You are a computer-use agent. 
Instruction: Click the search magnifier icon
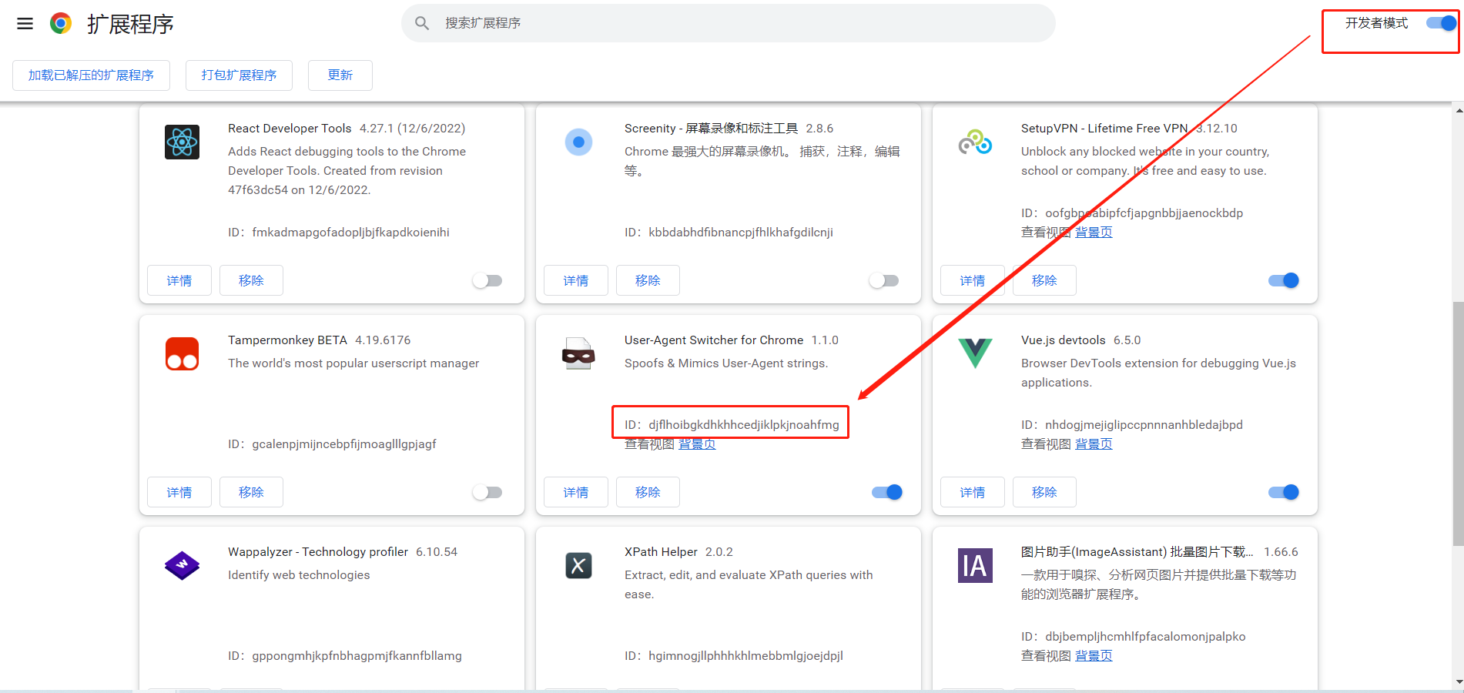click(422, 23)
